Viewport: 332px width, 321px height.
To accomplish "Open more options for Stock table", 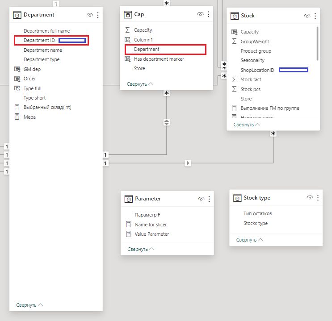I will tap(315, 16).
